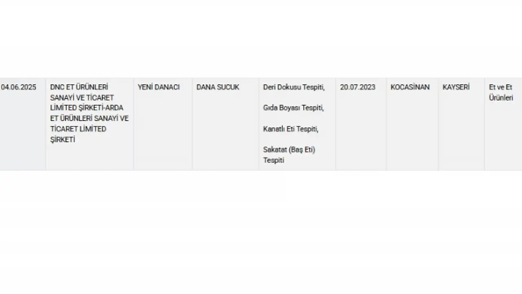522x294 pixels.
Task: Click the 04.06.2025 date cell
Action: (x=23, y=124)
